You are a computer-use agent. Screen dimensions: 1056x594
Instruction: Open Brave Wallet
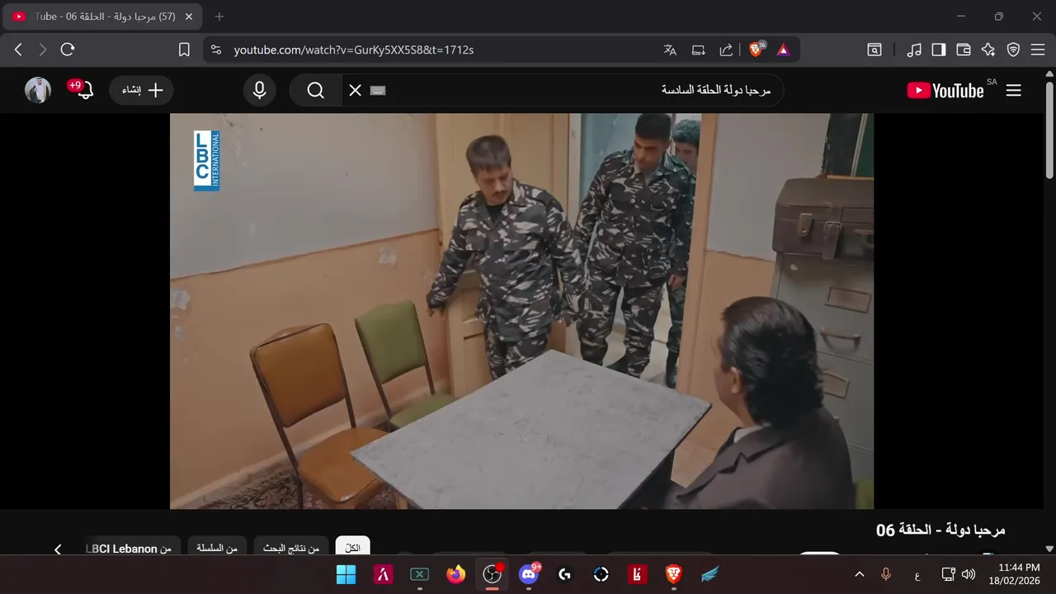coord(964,49)
